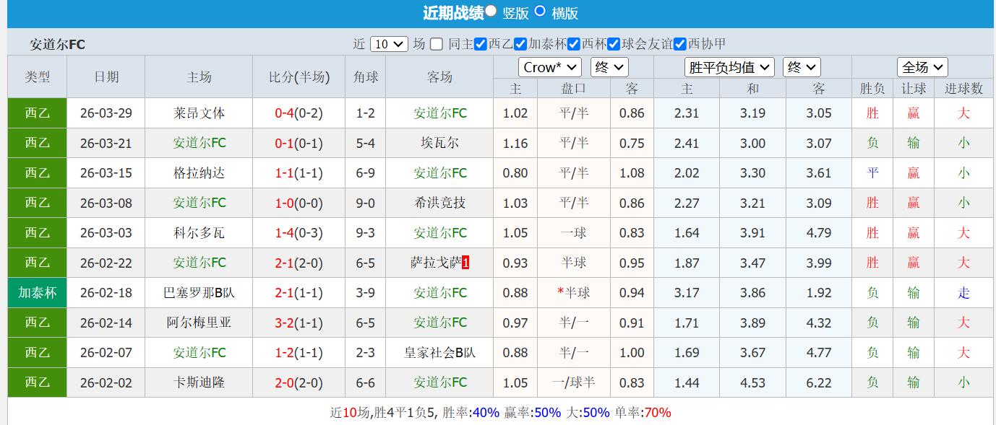Open the 全场 dropdown

(923, 66)
